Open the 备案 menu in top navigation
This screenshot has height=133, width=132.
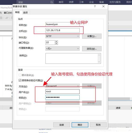click(x=101, y=2)
